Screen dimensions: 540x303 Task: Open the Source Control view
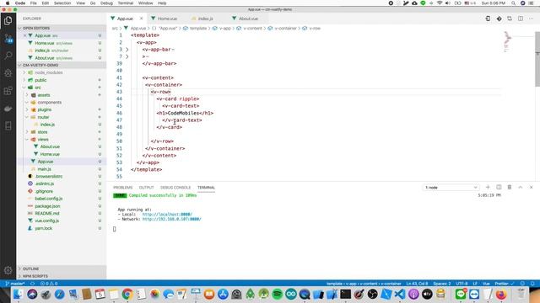tap(8, 38)
